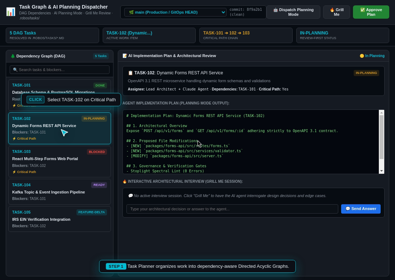Click READY badge on TASK-104

pos(99,185)
